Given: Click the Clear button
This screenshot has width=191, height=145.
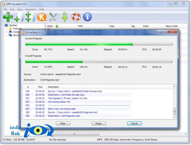Looking at the screenshot, I should click(63, 124).
